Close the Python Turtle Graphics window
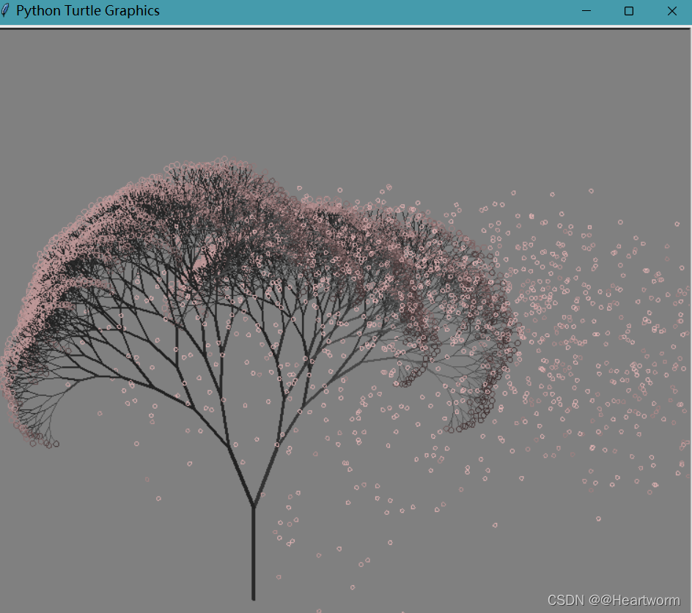 coord(672,11)
